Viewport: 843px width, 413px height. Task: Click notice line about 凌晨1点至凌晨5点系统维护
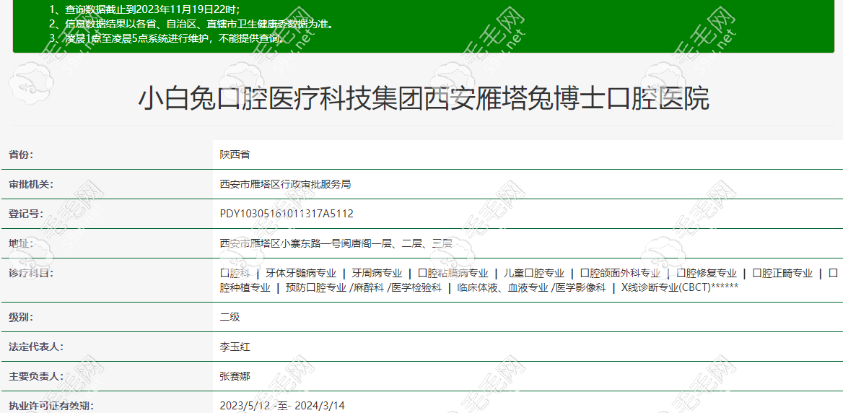(166, 38)
